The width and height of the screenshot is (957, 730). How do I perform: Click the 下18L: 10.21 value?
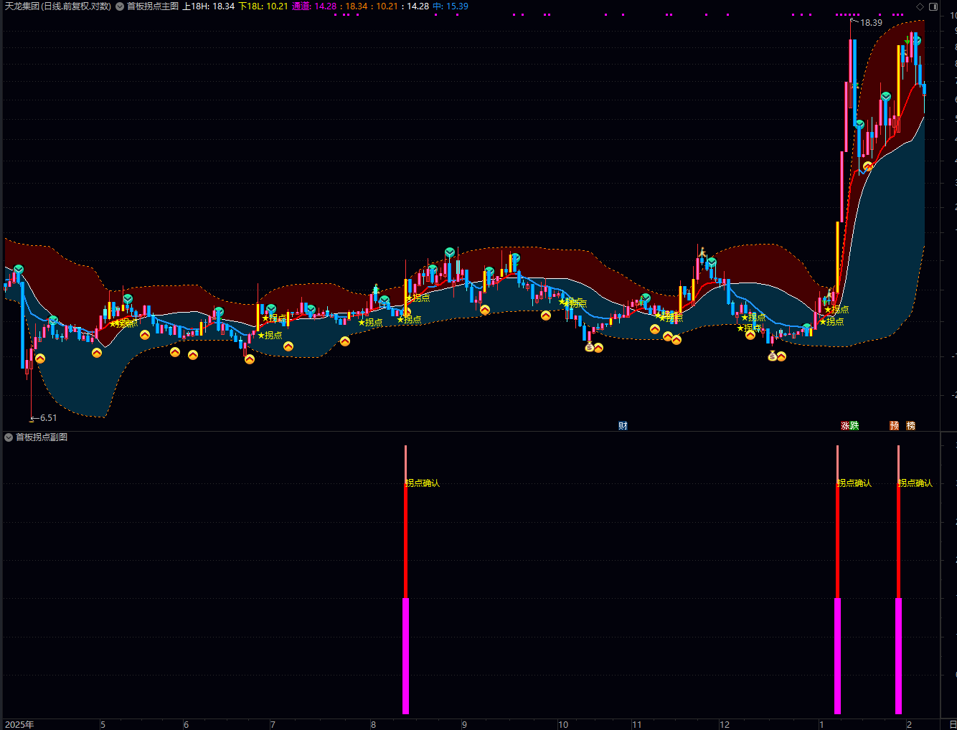(x=263, y=6)
